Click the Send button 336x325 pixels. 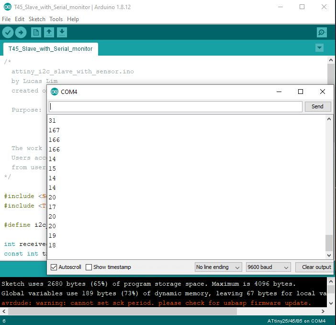pyautogui.click(x=317, y=106)
